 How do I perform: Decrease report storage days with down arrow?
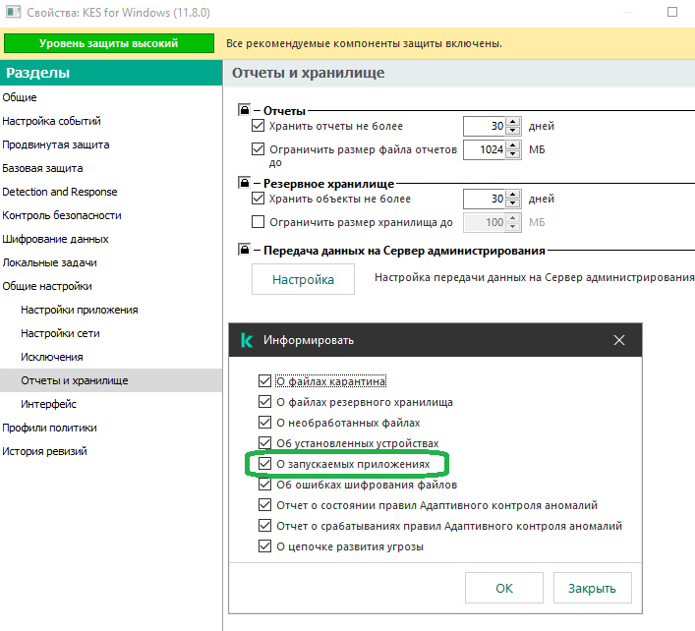pos(513,131)
